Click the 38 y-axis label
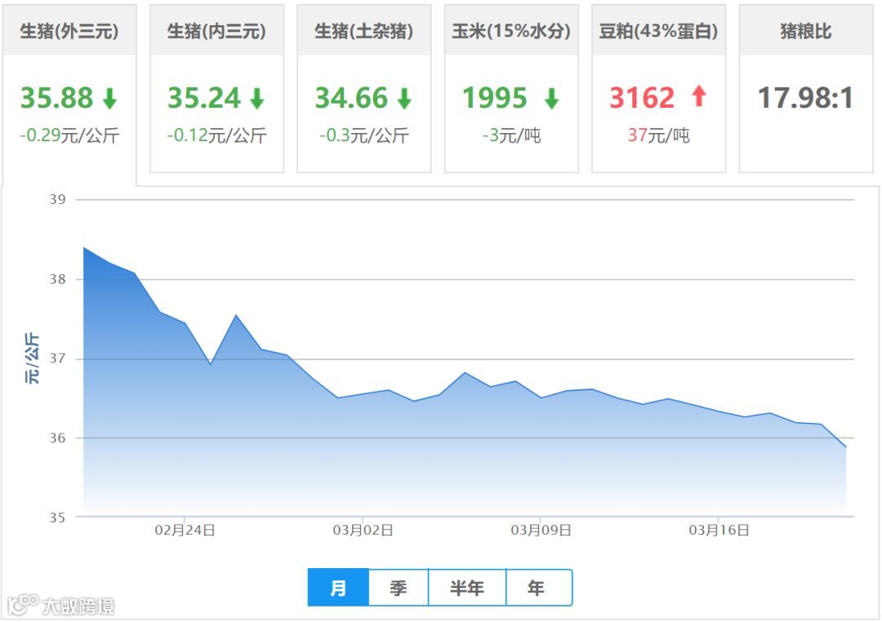 click(57, 279)
